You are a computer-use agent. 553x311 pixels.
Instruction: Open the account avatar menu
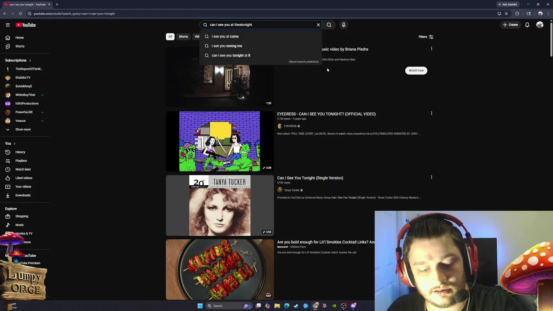(540, 25)
